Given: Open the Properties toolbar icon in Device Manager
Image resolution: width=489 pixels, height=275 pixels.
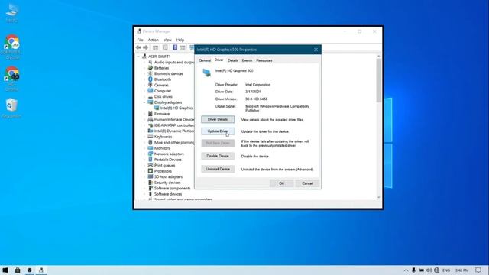Looking at the screenshot, I should [x=165, y=47].
